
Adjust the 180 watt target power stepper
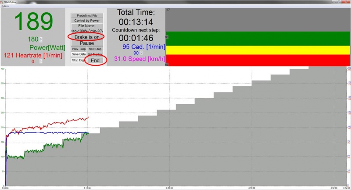click(41, 39)
